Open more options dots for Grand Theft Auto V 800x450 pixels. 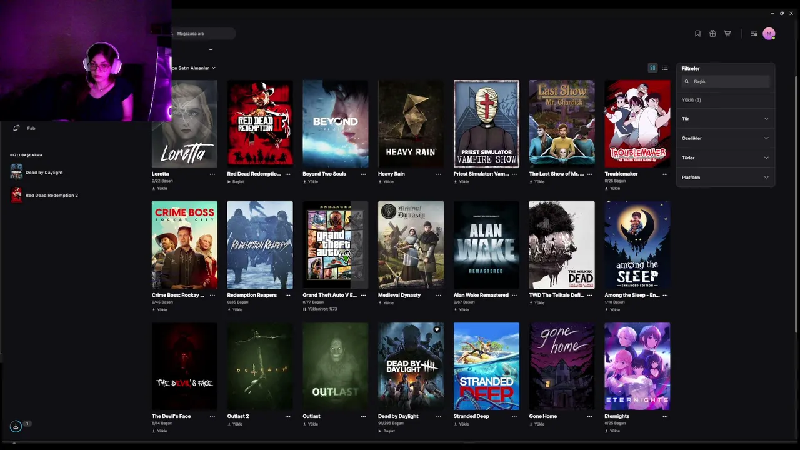[x=363, y=295]
